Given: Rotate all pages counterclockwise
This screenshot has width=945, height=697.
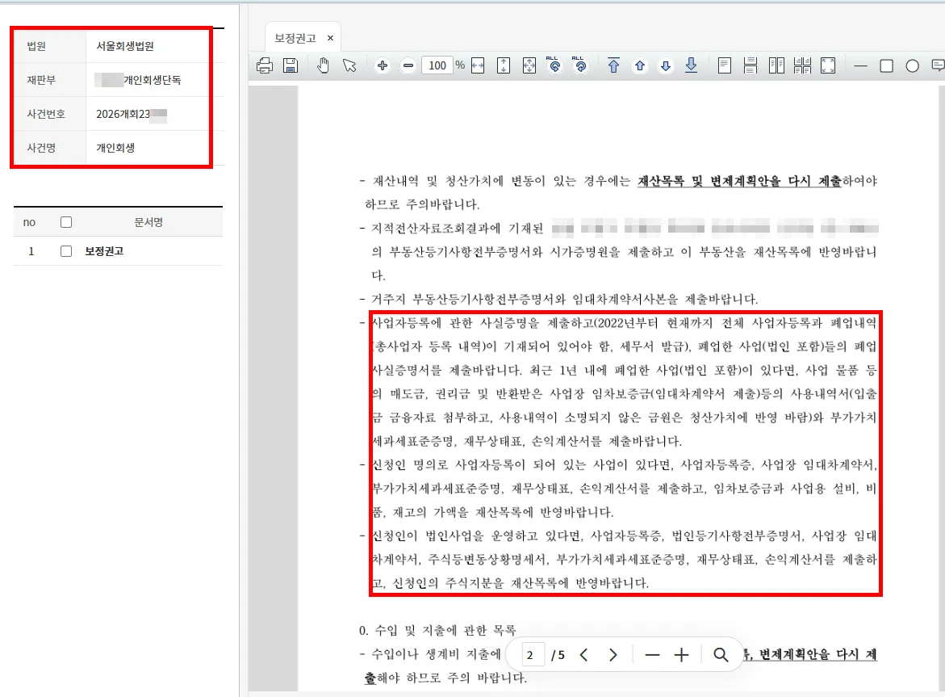Looking at the screenshot, I should (554, 65).
